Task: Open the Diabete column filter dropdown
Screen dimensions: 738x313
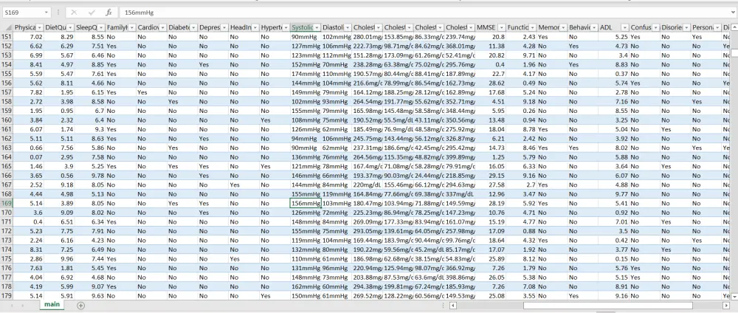Action: click(193, 27)
